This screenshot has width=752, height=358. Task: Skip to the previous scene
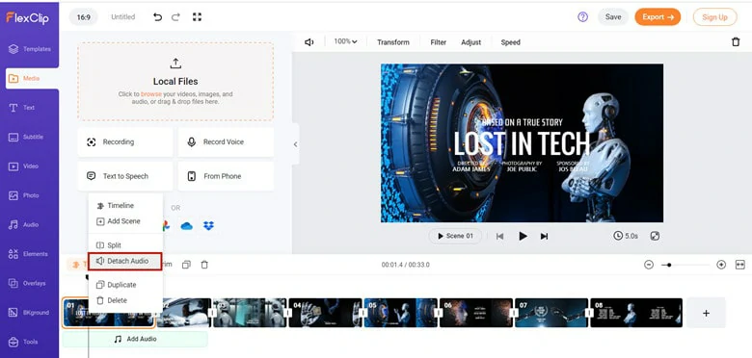(x=499, y=236)
